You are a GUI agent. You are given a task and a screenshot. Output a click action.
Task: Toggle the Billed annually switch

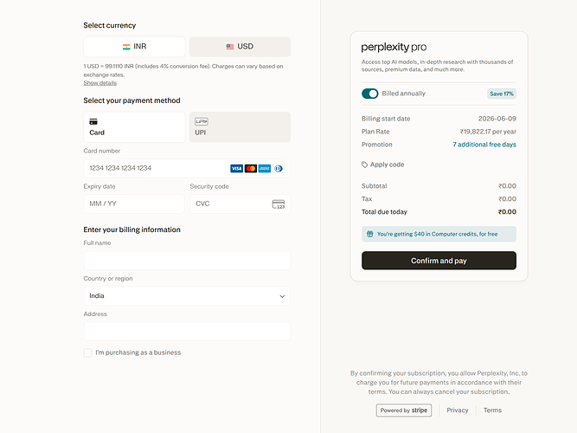click(370, 94)
